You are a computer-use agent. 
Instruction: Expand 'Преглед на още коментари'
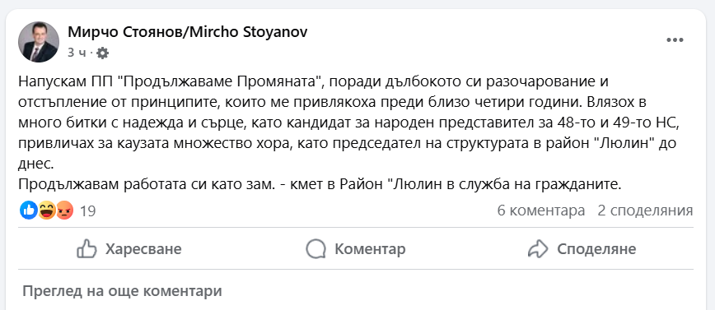(x=122, y=291)
